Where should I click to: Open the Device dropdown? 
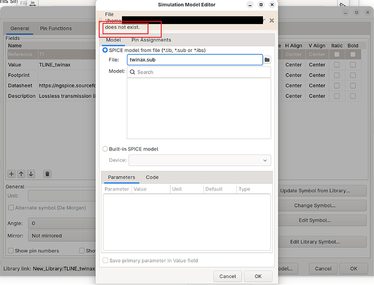(x=199, y=161)
